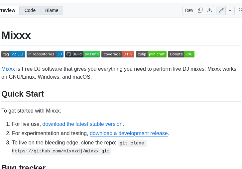
Task: Click the tag v2.5.3 badge
Action: [13, 54]
